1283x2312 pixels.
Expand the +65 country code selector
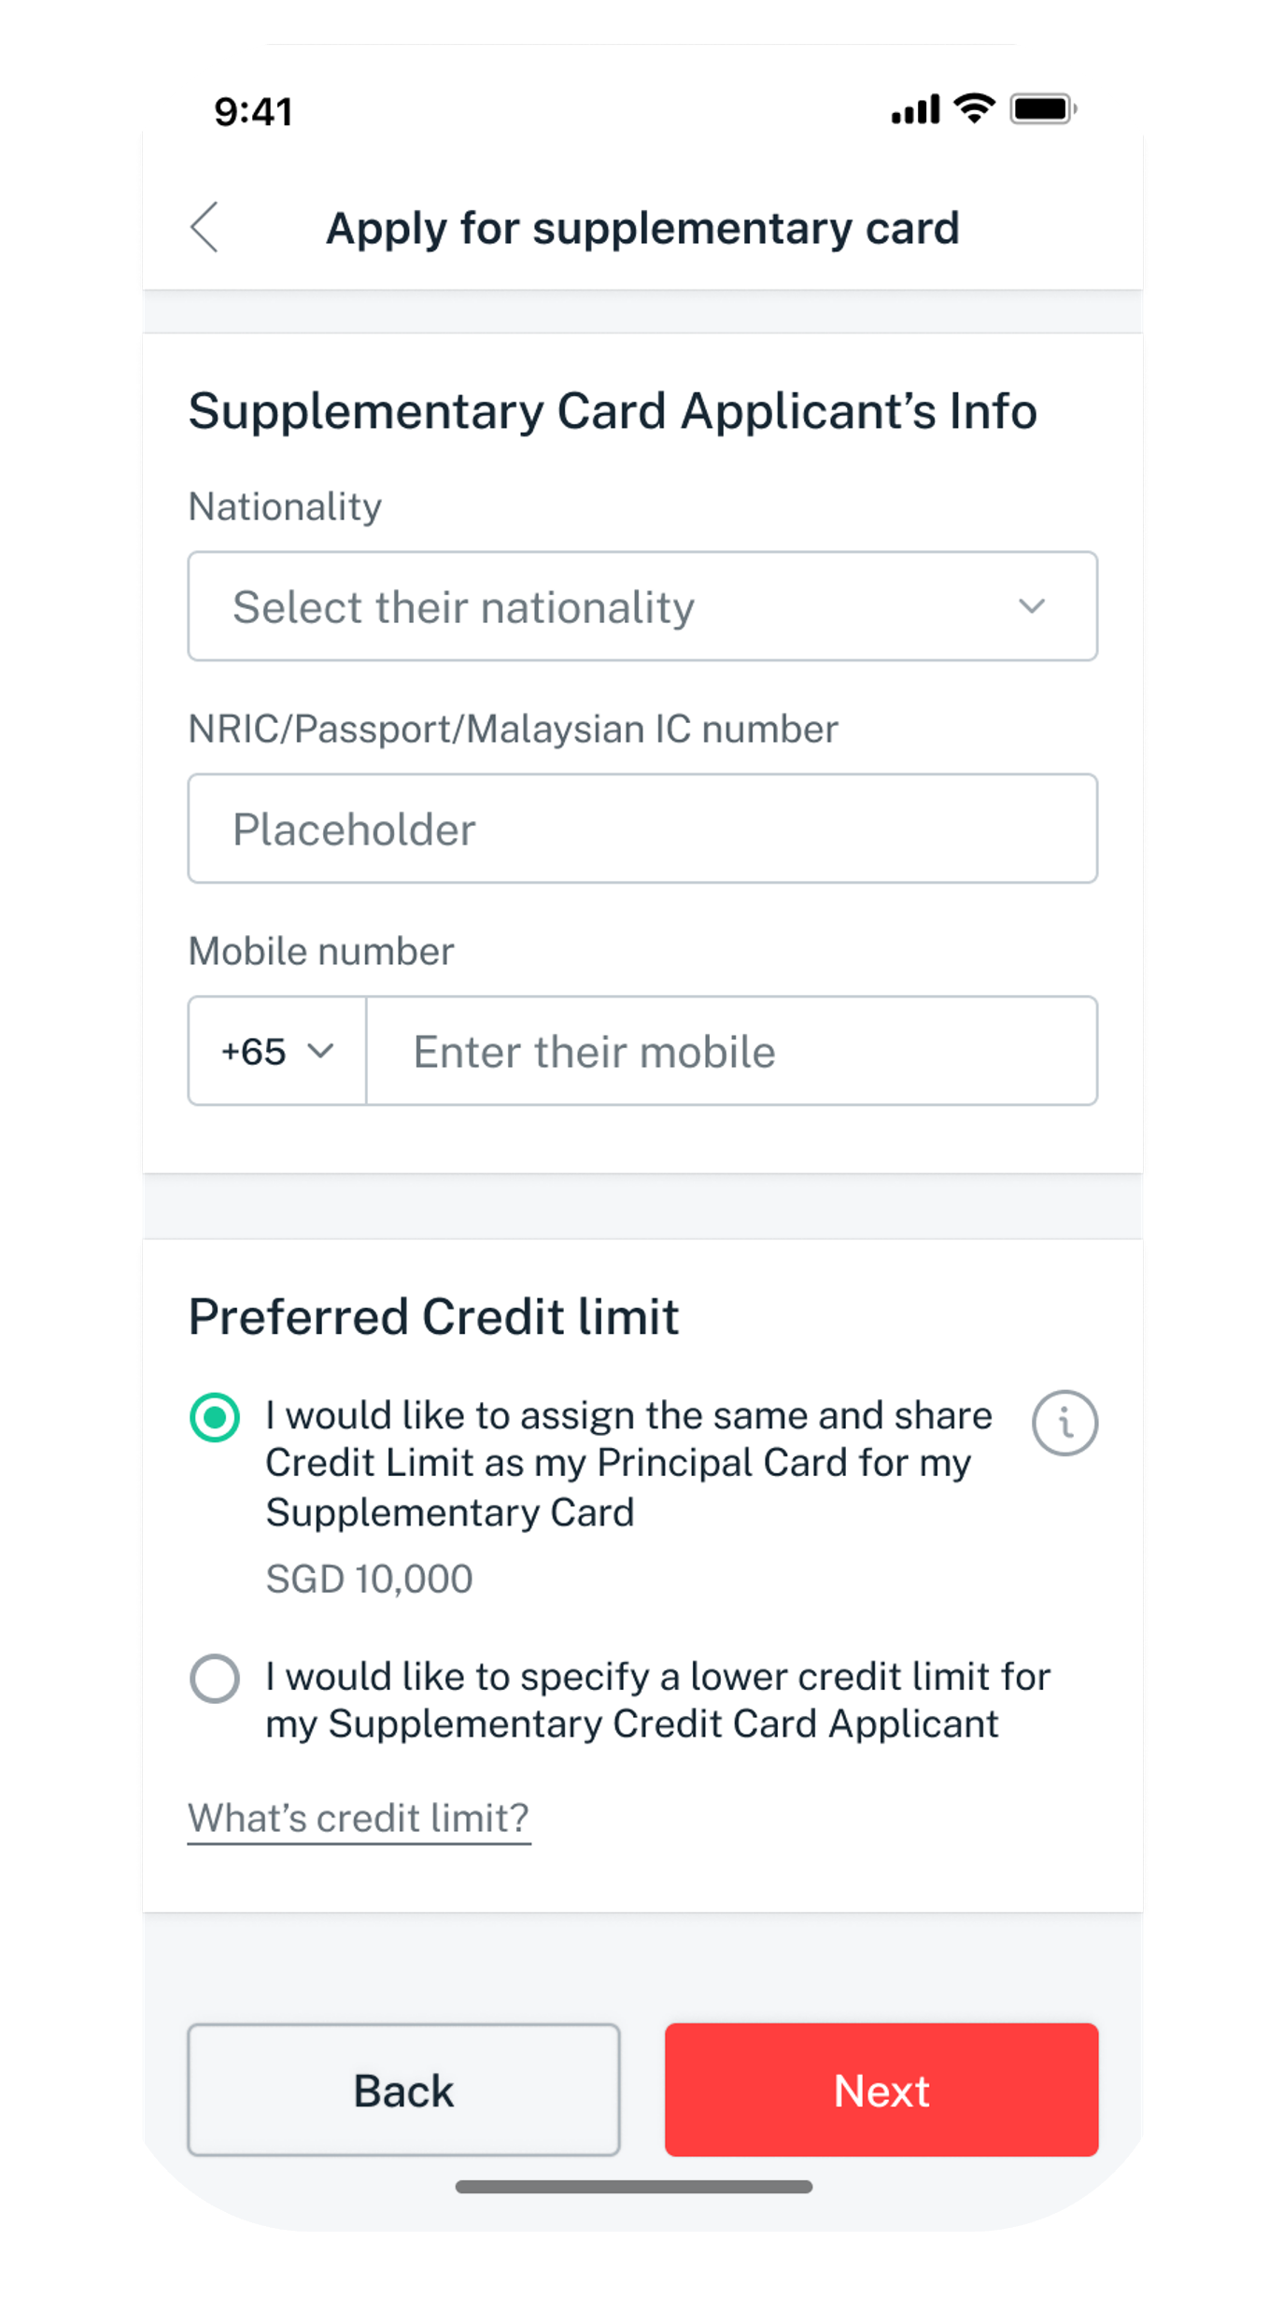coord(276,1051)
